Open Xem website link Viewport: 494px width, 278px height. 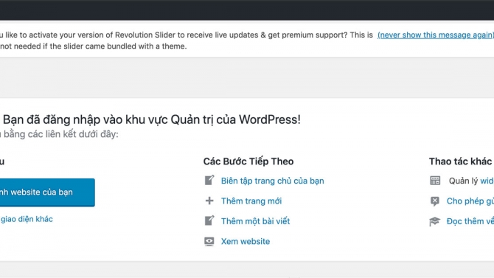(245, 241)
